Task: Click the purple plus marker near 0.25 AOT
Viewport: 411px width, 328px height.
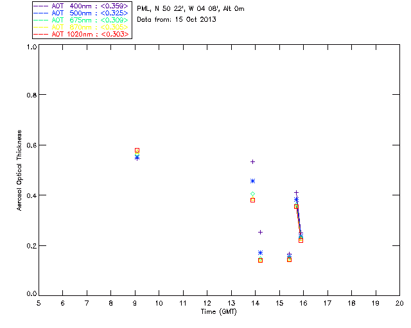Action: coord(260,233)
